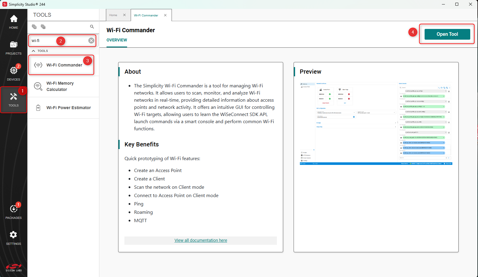Click the Open Tool button
478x277 pixels.
(x=447, y=34)
